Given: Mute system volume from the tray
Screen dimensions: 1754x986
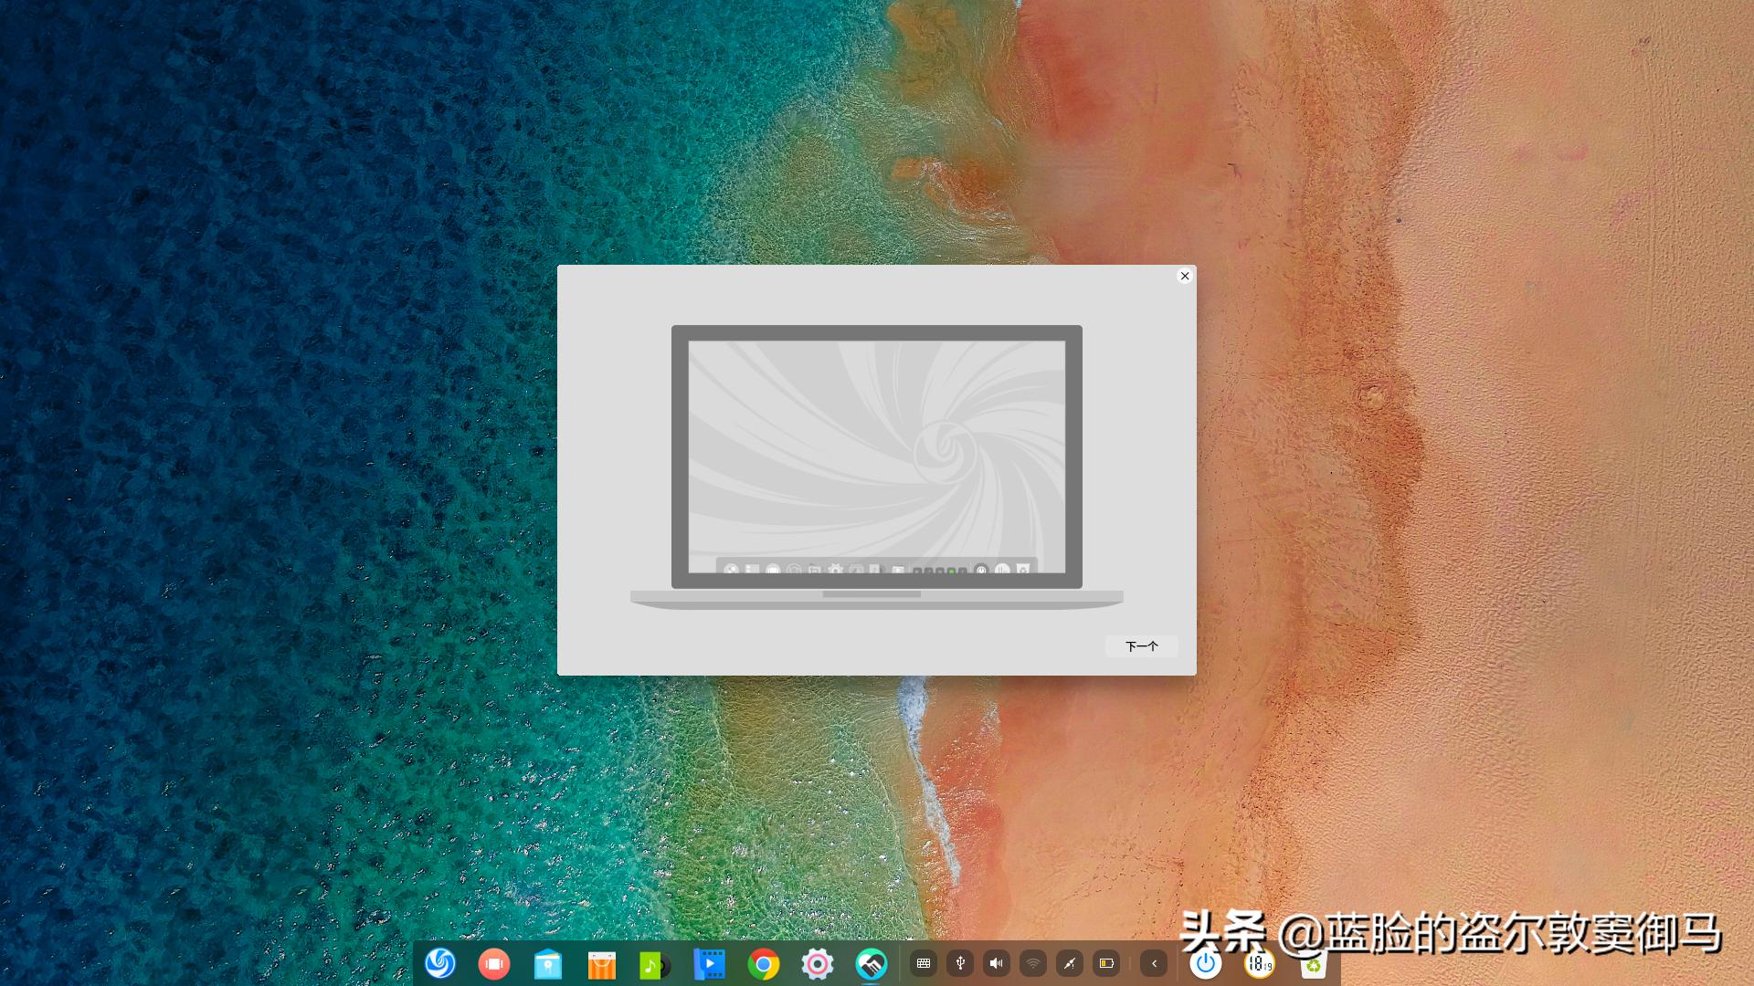Looking at the screenshot, I should [995, 963].
